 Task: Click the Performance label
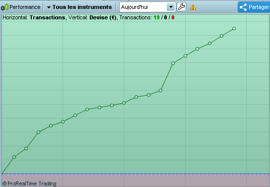(25, 7)
